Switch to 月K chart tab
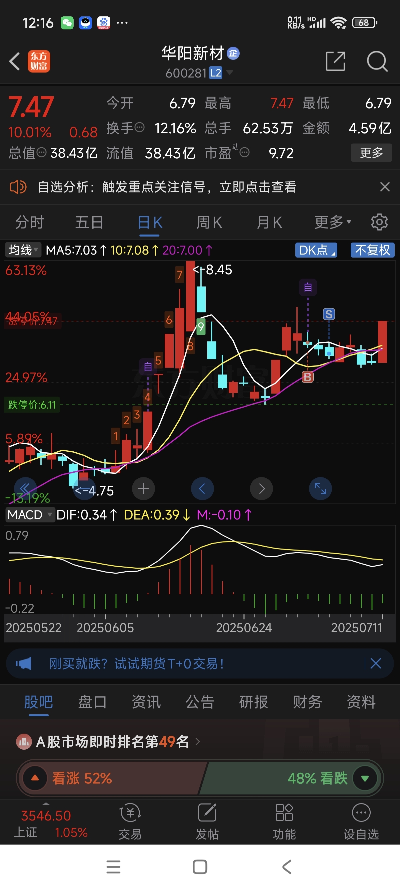The height and width of the screenshot is (892, 400). click(269, 222)
